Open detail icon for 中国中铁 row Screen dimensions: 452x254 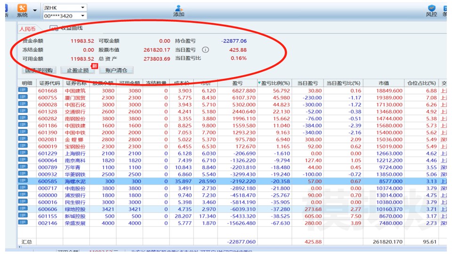tap(23, 132)
